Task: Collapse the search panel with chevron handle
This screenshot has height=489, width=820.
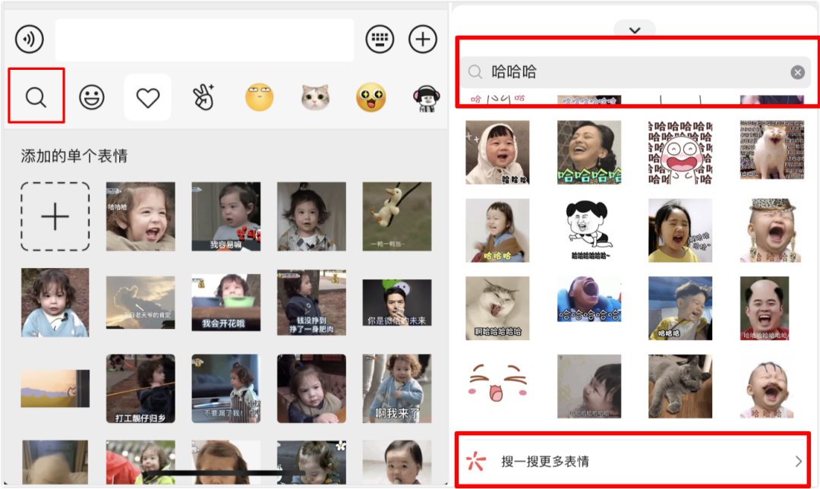Action: (635, 30)
